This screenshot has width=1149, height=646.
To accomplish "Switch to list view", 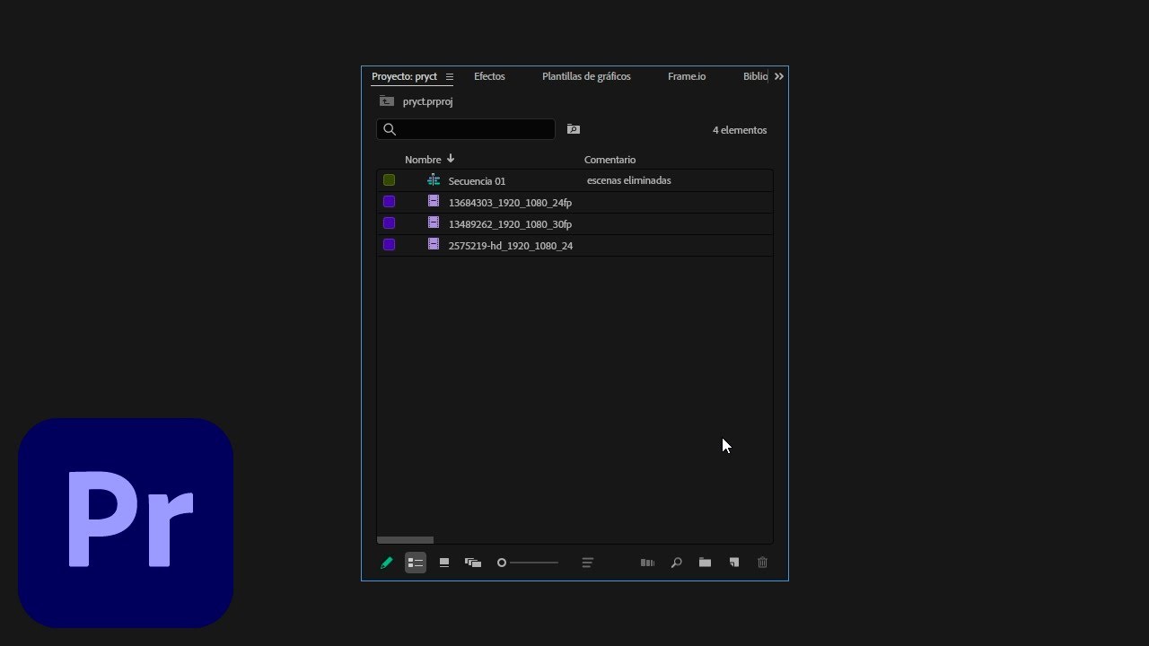I will [x=416, y=563].
